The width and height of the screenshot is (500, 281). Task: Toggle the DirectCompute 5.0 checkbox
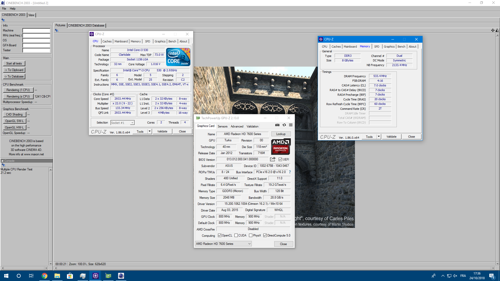(x=265, y=235)
